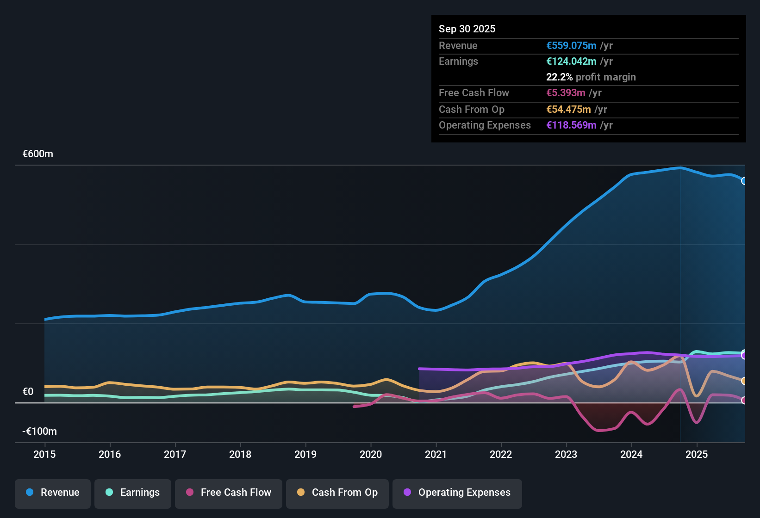Click the €124.042m Earnings value
The height and width of the screenshot is (518, 760).
pos(571,61)
